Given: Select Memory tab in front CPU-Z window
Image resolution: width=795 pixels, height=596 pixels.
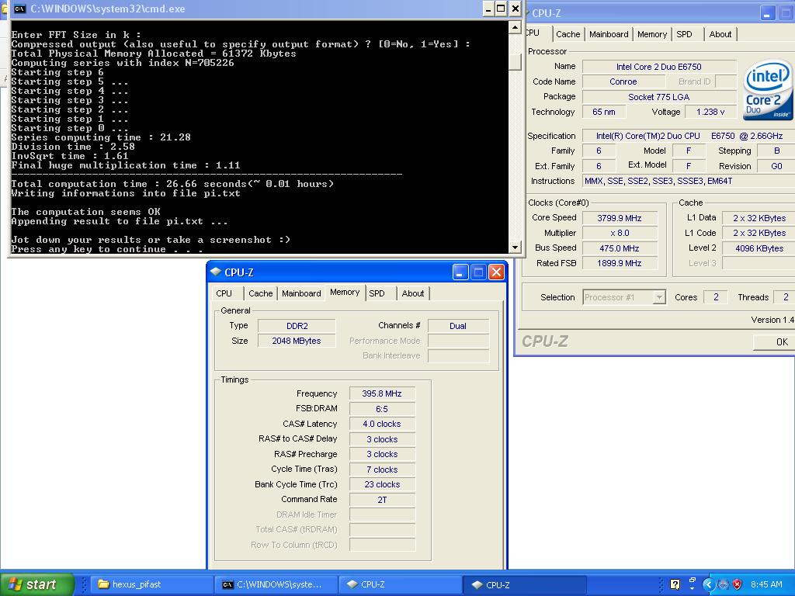Looking at the screenshot, I should coord(345,293).
